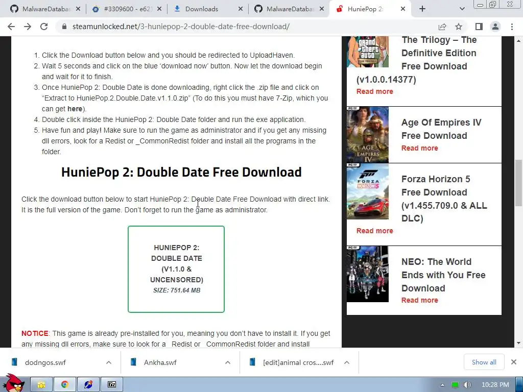The height and width of the screenshot is (392, 523).
Task: Click Read more under Age Of Empires IV
Action: point(420,148)
